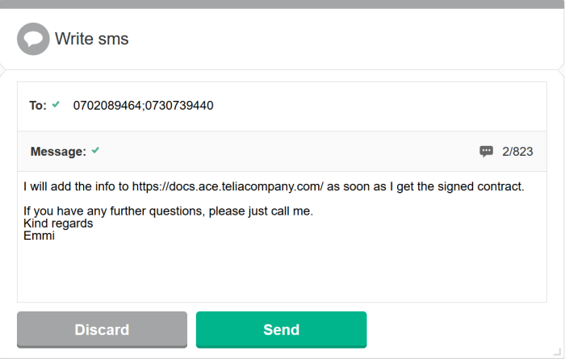
Task: Send the SMS with the Send button
Action: [281, 329]
